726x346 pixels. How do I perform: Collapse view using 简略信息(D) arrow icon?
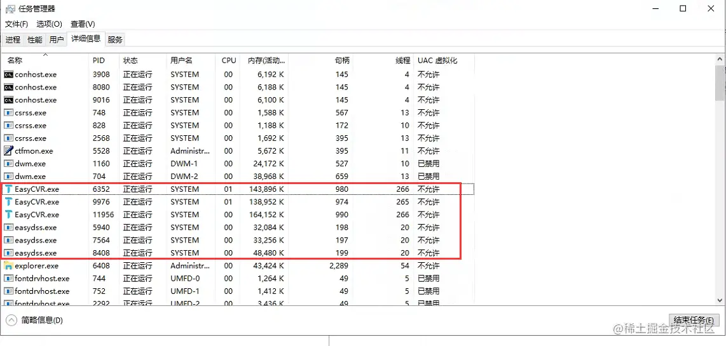[x=11, y=319]
